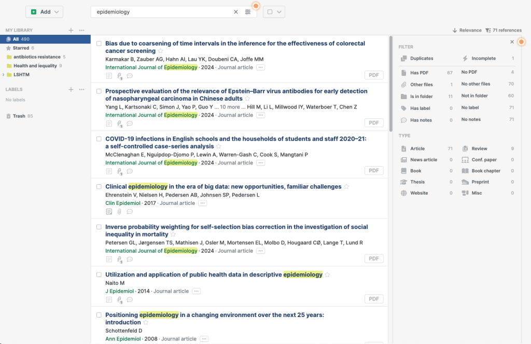
Task: Select the Epstein–Barr virus article checkbox
Action: tap(99, 91)
